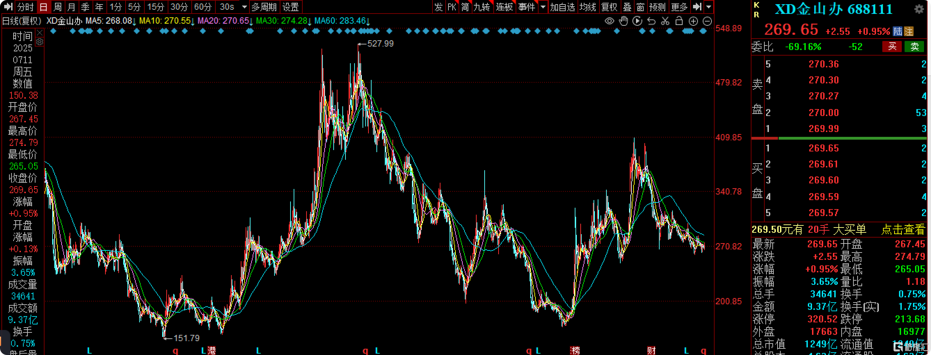Toggle the padlock lock icon
This screenshot has width=931, height=355.
tap(679, 21)
